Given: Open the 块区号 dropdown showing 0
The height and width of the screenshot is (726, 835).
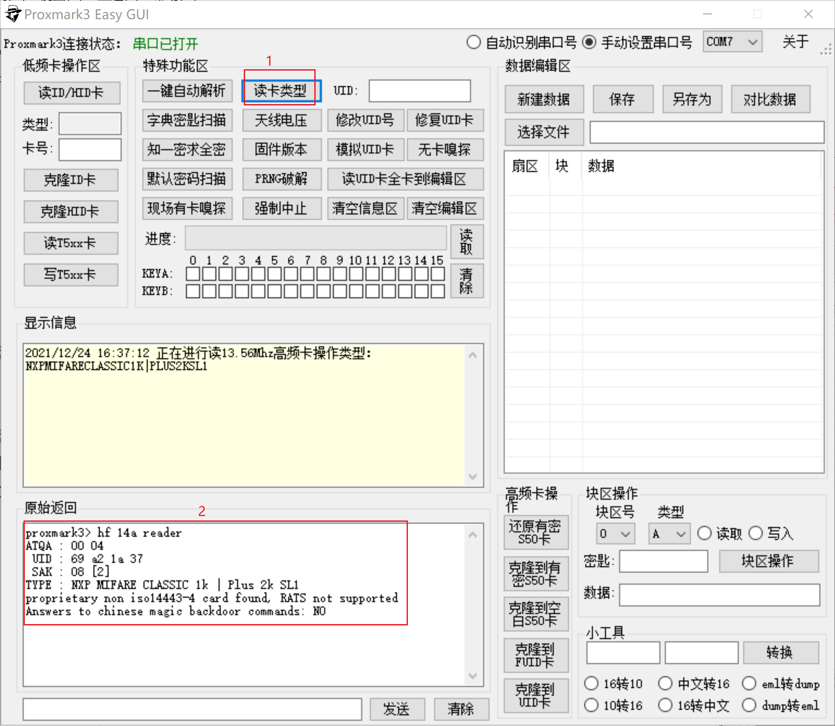Looking at the screenshot, I should (616, 534).
